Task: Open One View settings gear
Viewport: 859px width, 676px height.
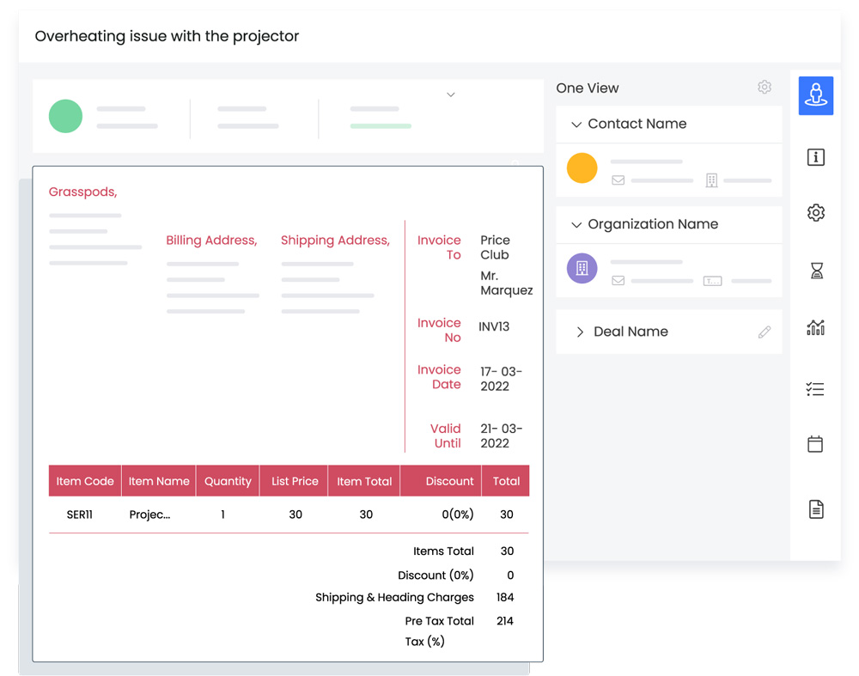Action: pos(764,88)
